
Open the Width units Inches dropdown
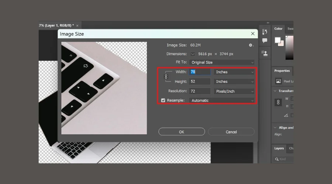point(234,72)
